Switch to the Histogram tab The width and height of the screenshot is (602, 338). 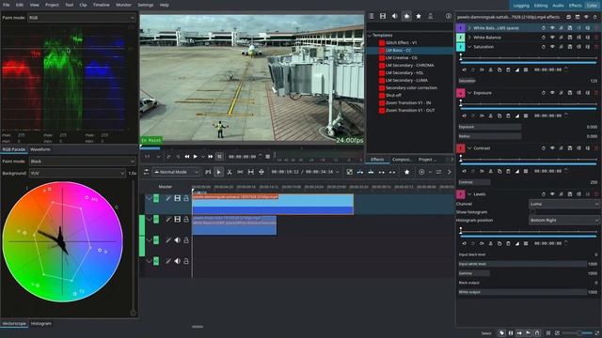pyautogui.click(x=40, y=323)
